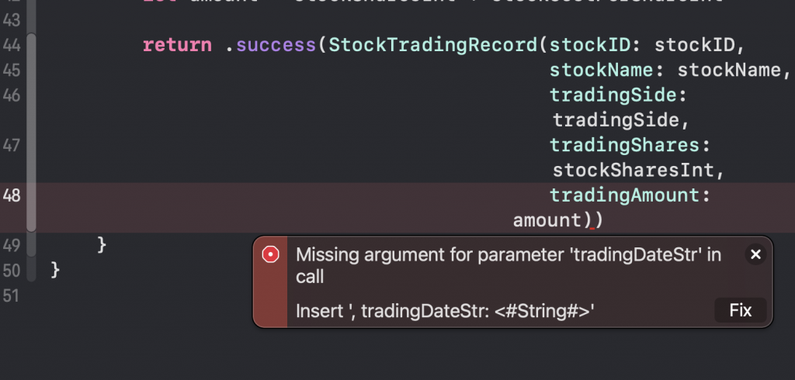The width and height of the screenshot is (795, 380).
Task: Click the red error underline after amount))
Action: 592,226
